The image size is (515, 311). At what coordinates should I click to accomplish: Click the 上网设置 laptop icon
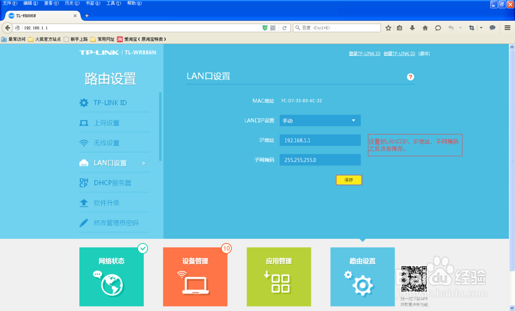(84, 123)
